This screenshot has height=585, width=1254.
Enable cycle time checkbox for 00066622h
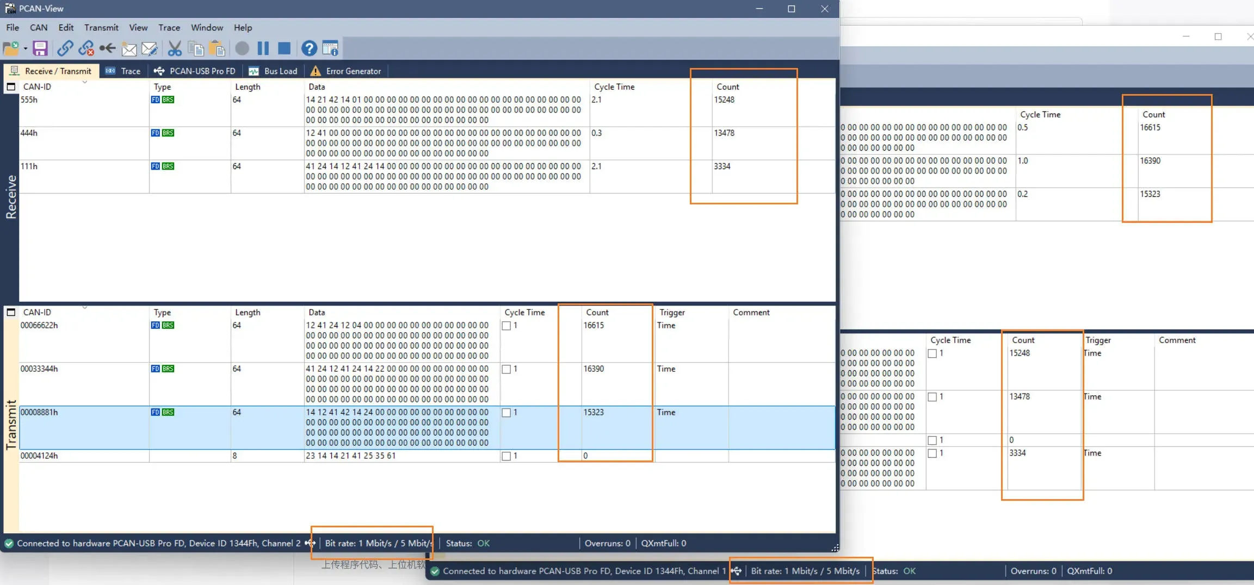(506, 326)
